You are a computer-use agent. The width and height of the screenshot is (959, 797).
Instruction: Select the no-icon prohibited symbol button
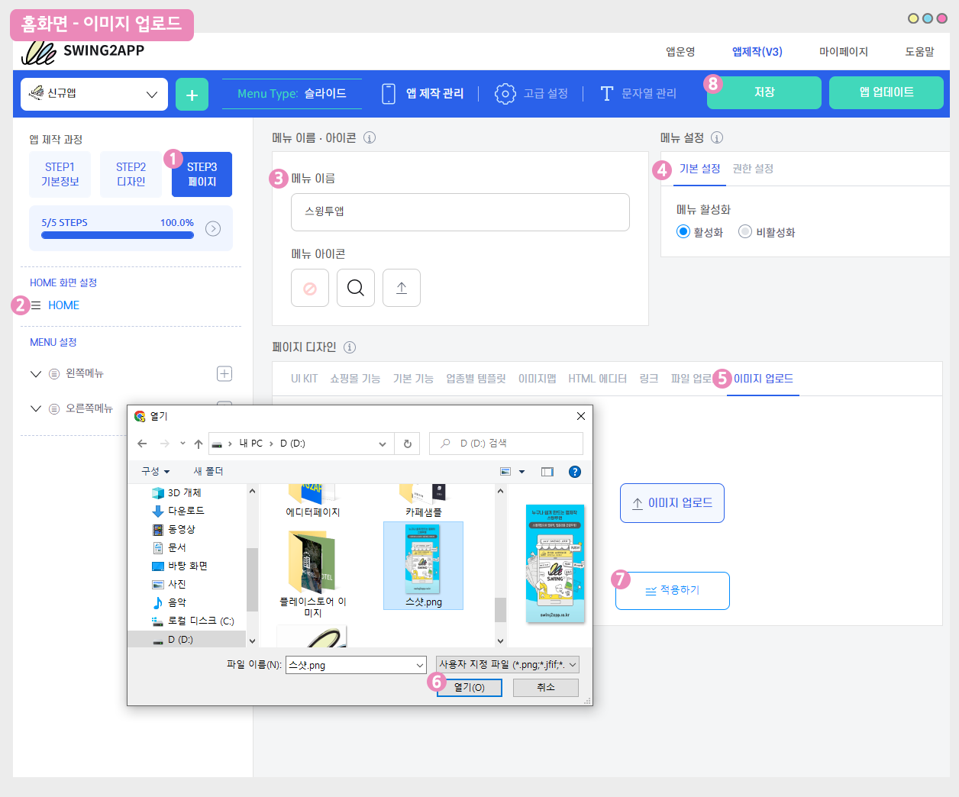coord(310,288)
